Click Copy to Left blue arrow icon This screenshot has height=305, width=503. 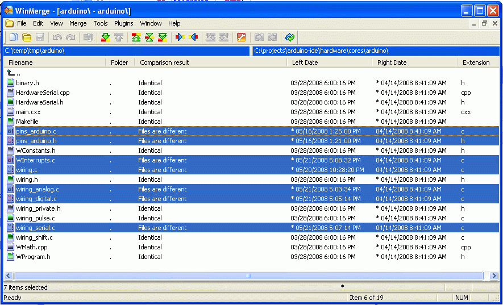(193, 37)
